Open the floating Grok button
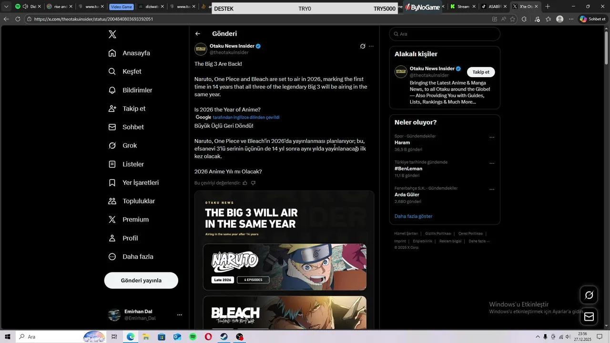610x343 pixels. [589, 295]
